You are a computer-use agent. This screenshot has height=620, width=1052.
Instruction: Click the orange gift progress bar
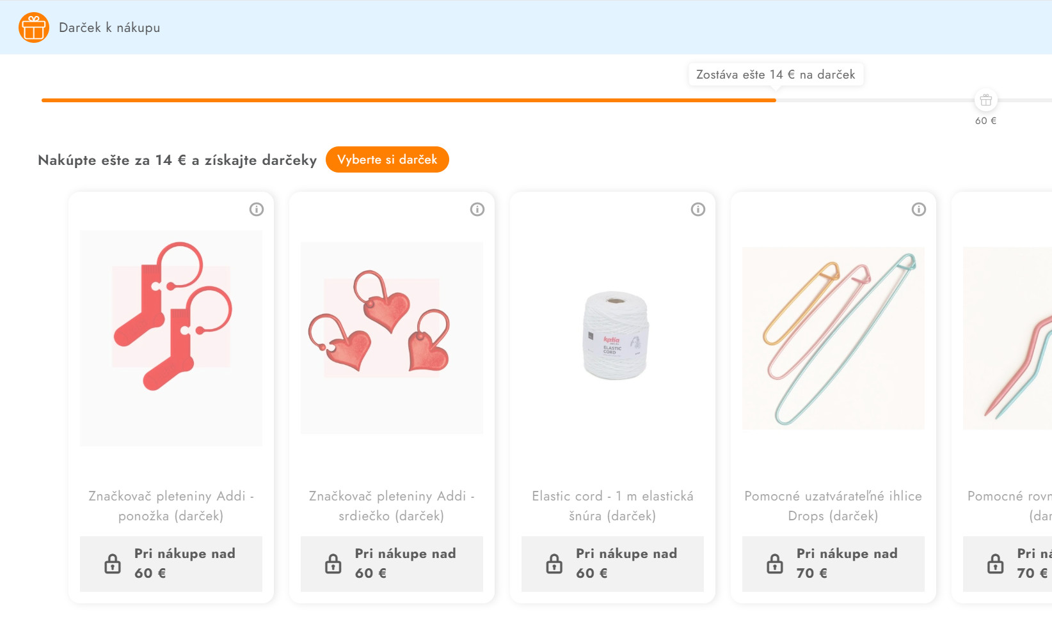coord(409,100)
